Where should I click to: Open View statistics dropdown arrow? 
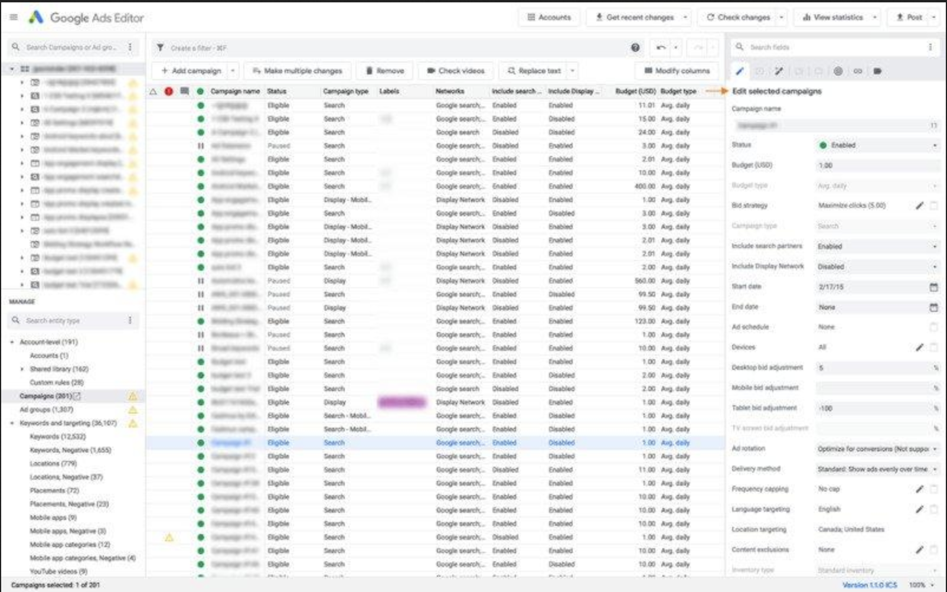(875, 17)
